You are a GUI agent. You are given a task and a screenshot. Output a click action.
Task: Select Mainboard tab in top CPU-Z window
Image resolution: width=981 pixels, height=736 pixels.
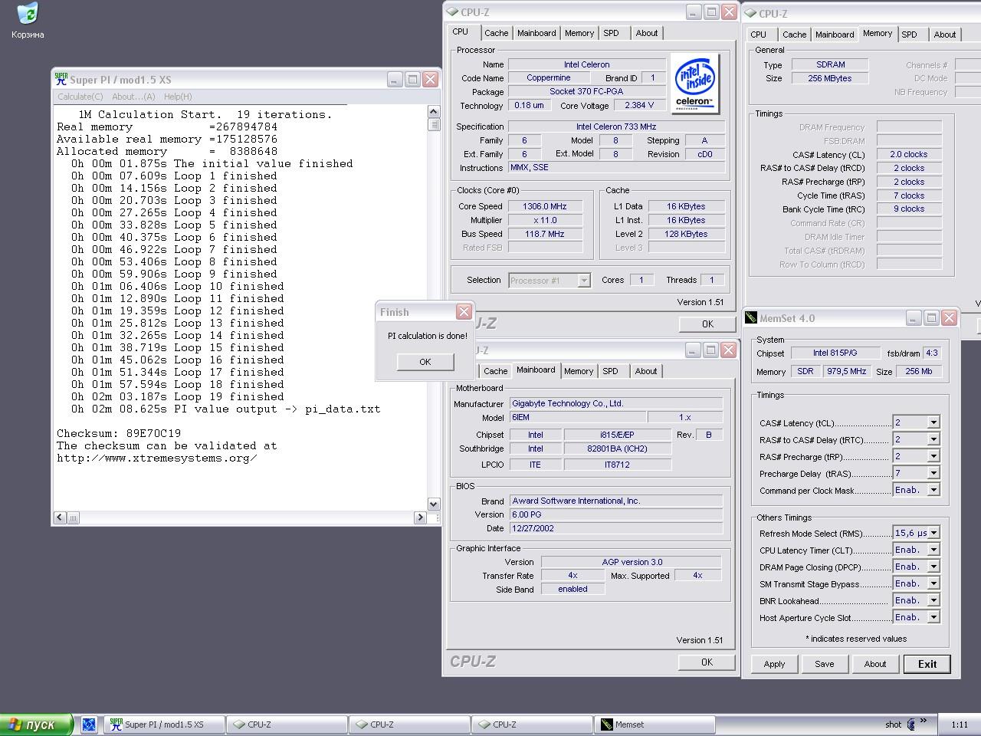tap(536, 33)
